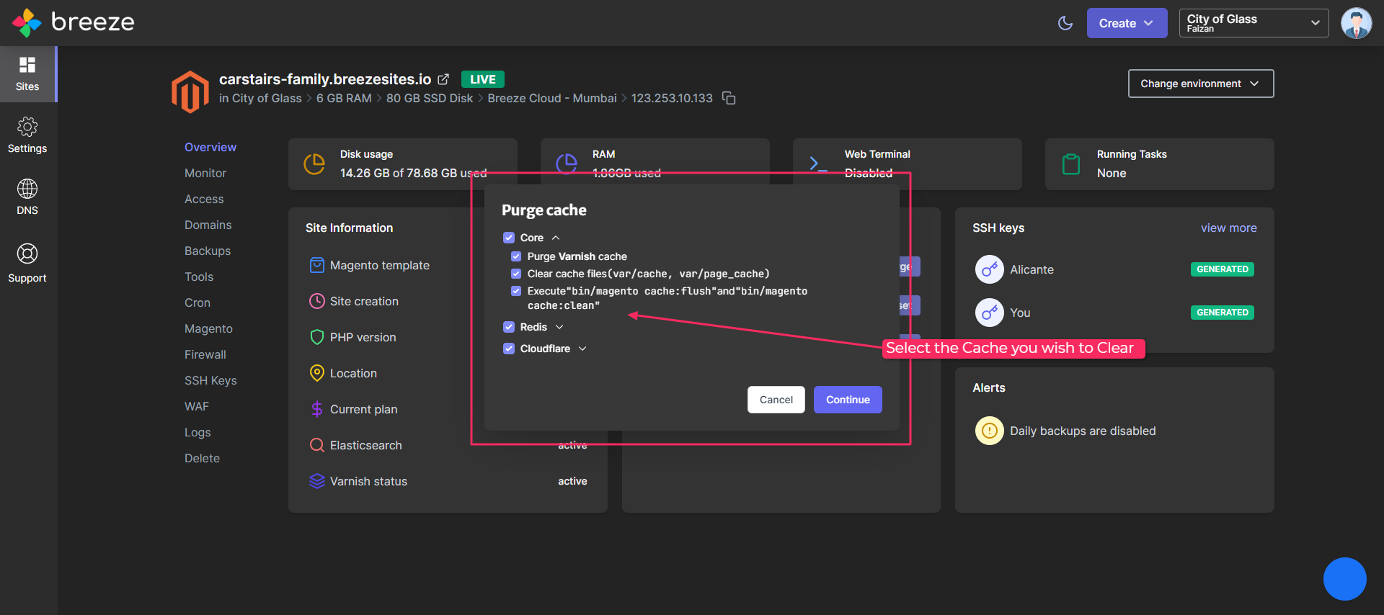Open the Cron menu item
The width and height of the screenshot is (1384, 615).
pos(198,302)
